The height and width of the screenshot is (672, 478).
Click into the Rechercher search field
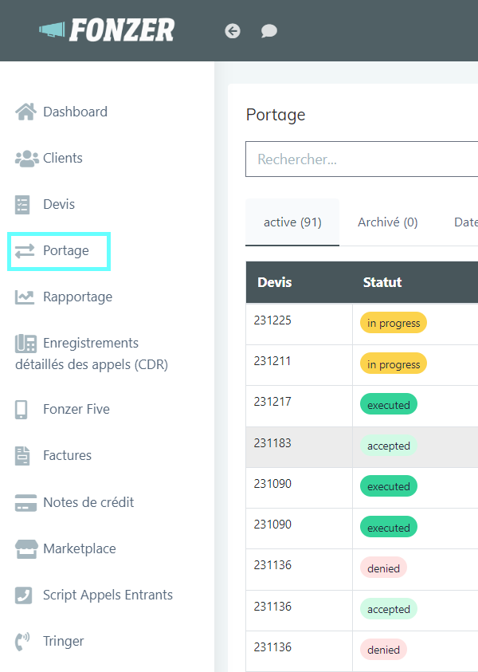point(362,159)
